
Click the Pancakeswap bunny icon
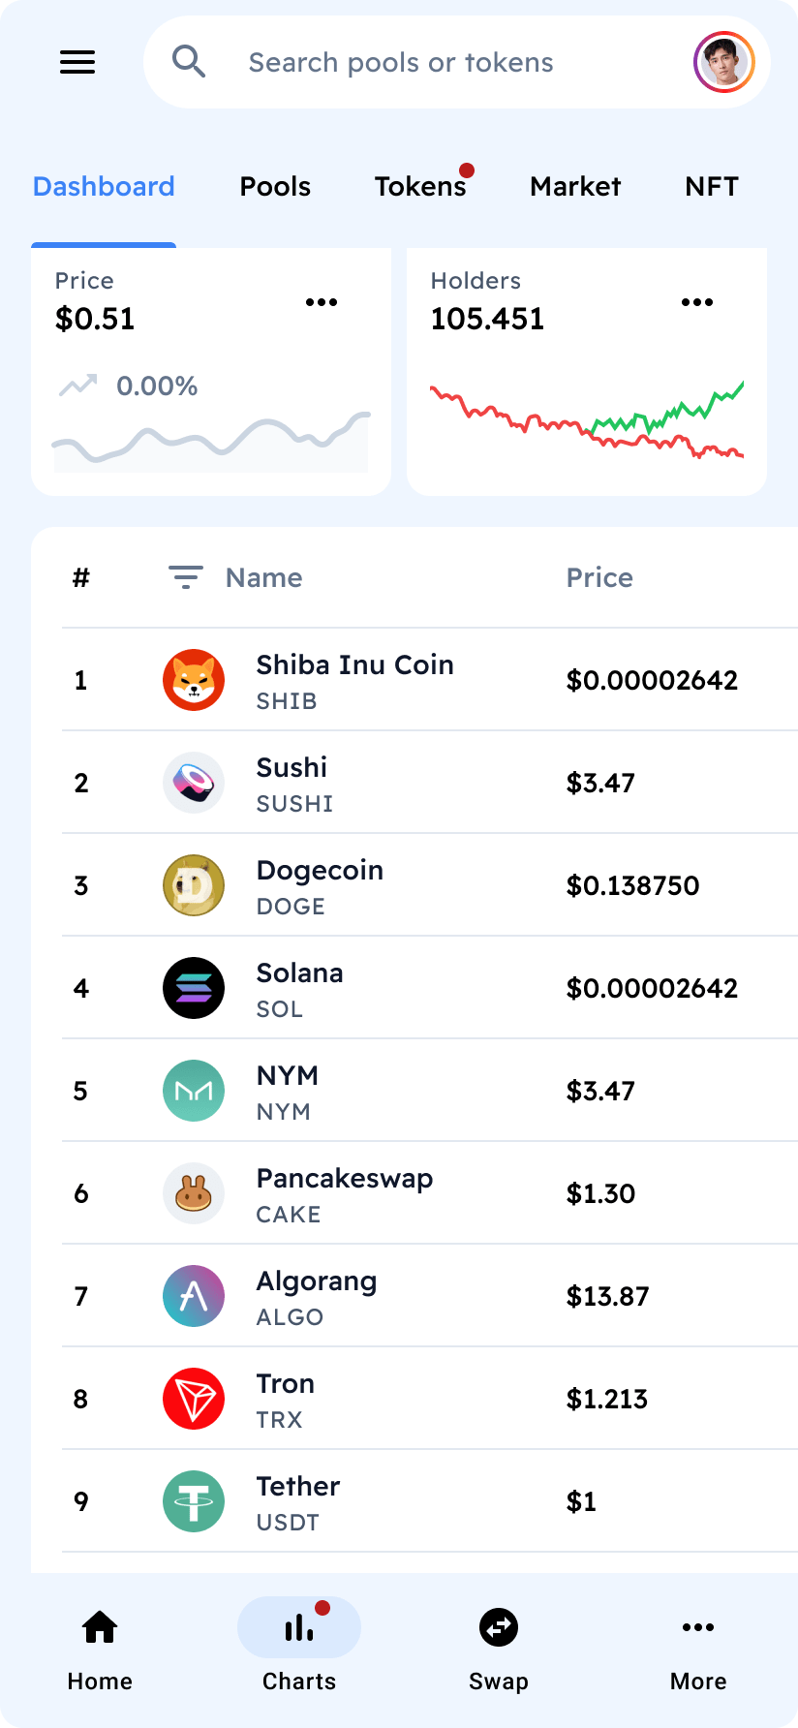194,1193
